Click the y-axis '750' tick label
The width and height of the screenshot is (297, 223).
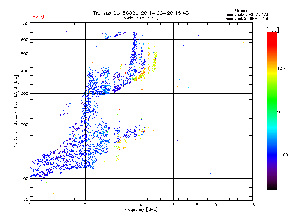pyautogui.click(x=25, y=23)
